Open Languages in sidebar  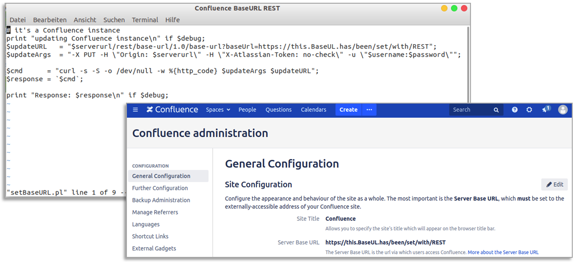coord(146,224)
